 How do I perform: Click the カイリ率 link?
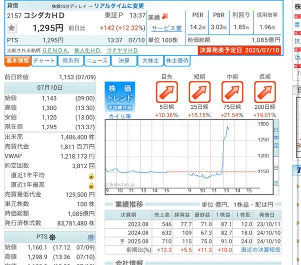120,116
